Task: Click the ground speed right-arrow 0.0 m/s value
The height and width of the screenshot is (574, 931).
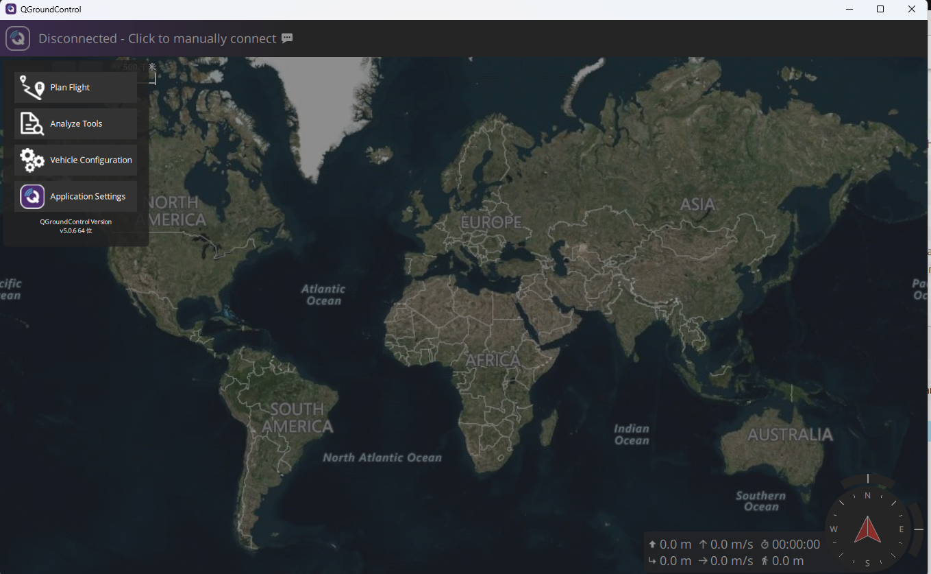Action: 732,561
